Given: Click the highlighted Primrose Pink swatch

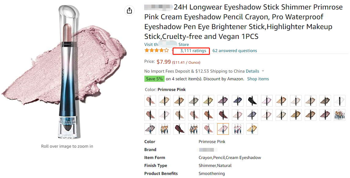Looking at the screenshot, I should tap(223, 129).
